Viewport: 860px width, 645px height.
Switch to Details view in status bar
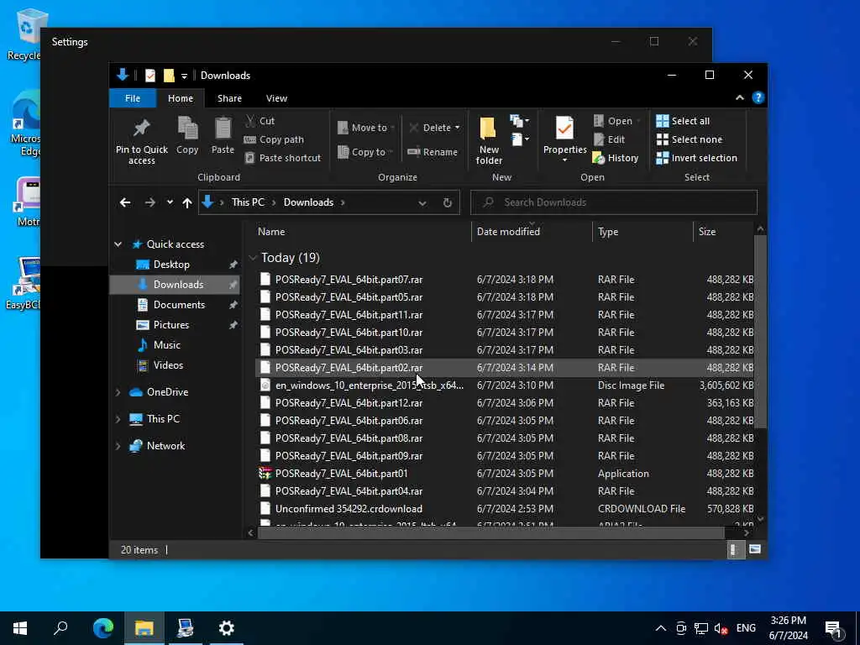click(x=734, y=549)
